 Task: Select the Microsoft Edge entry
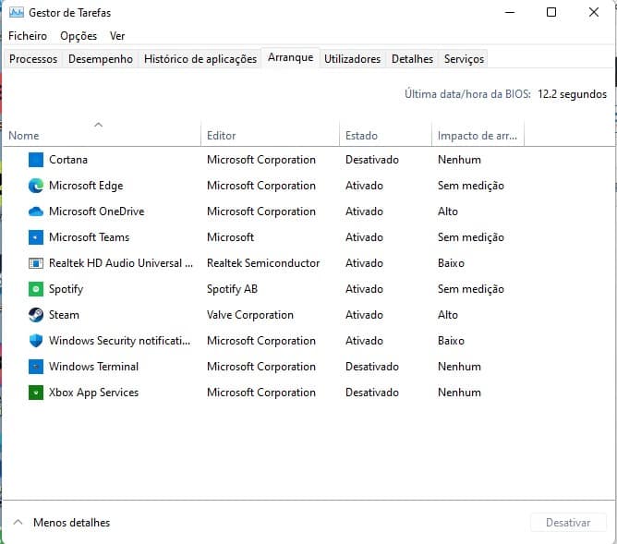click(86, 186)
